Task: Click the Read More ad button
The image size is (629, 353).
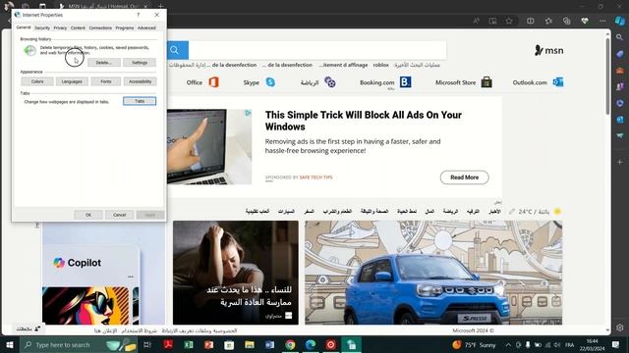Action: pyautogui.click(x=464, y=177)
